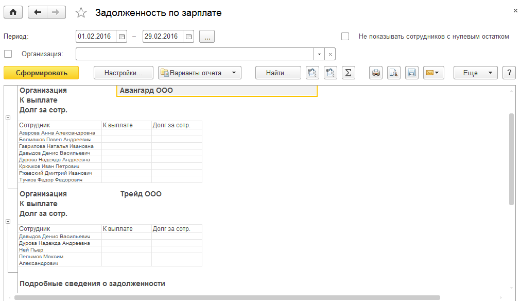Open the Еще menu
The width and height of the screenshot is (521, 301).
[476, 73]
